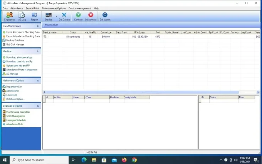
Task: Click the Employees toolbar icon
Action: pos(9,16)
